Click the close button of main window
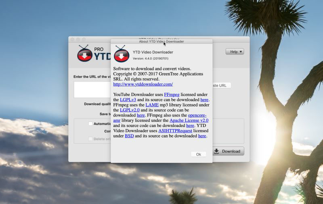 click(73, 39)
